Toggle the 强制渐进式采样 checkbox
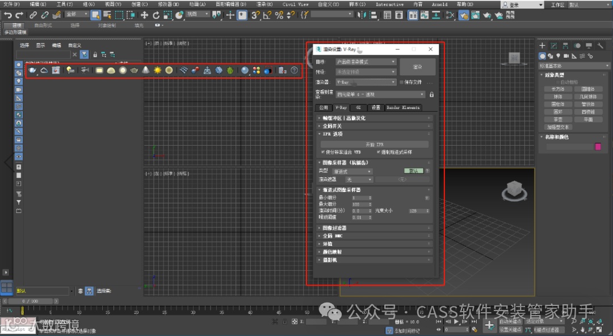Viewport: 613px width, 336px height. coord(379,152)
